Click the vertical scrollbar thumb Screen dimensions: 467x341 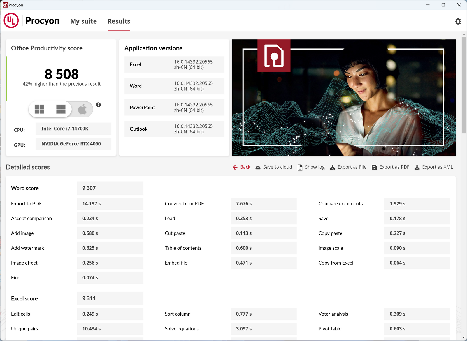[464, 85]
